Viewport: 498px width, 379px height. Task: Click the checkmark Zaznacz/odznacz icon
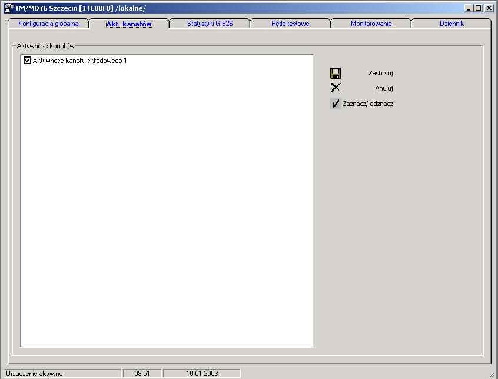pyautogui.click(x=336, y=104)
